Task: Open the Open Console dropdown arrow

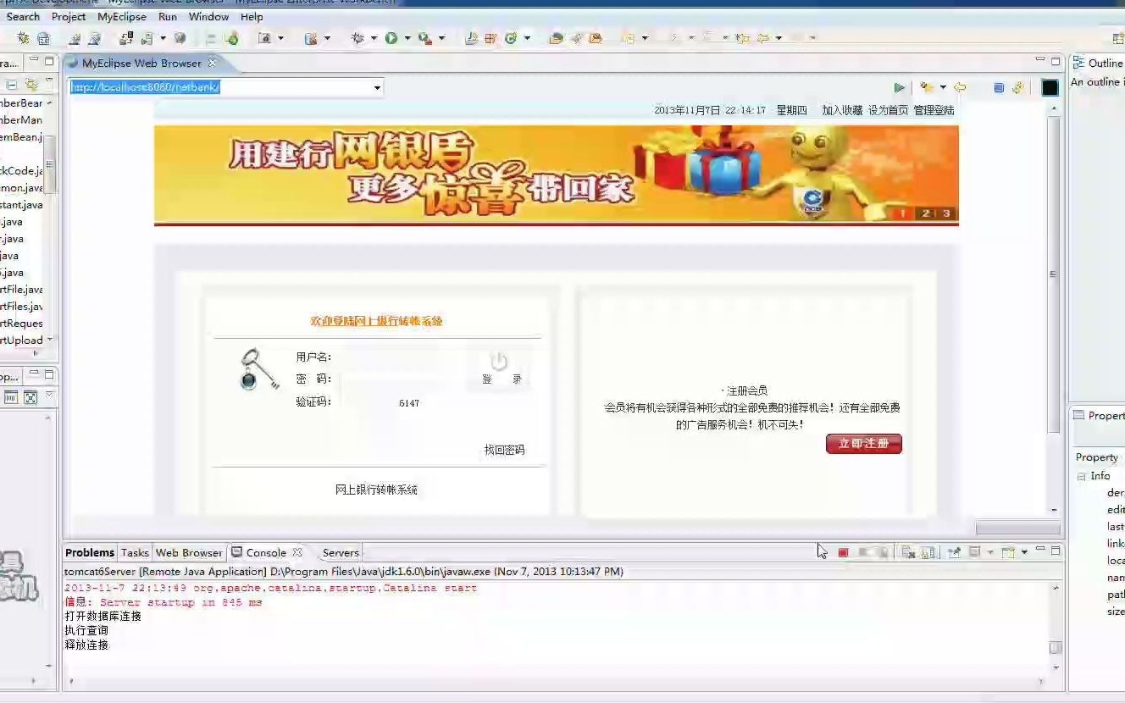Action: tap(1024, 552)
